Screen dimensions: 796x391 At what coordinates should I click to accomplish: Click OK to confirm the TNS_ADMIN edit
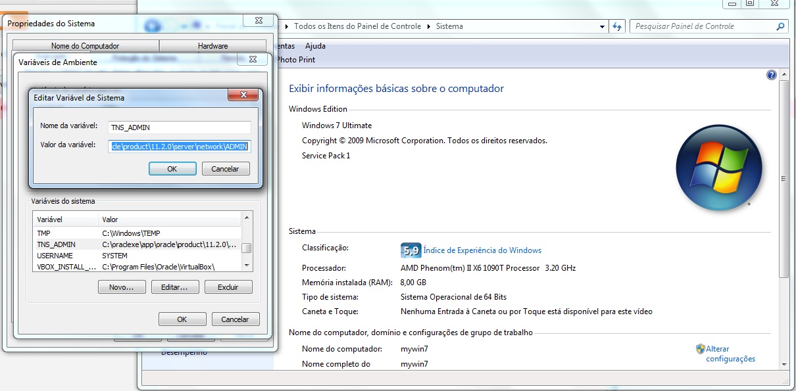(172, 168)
